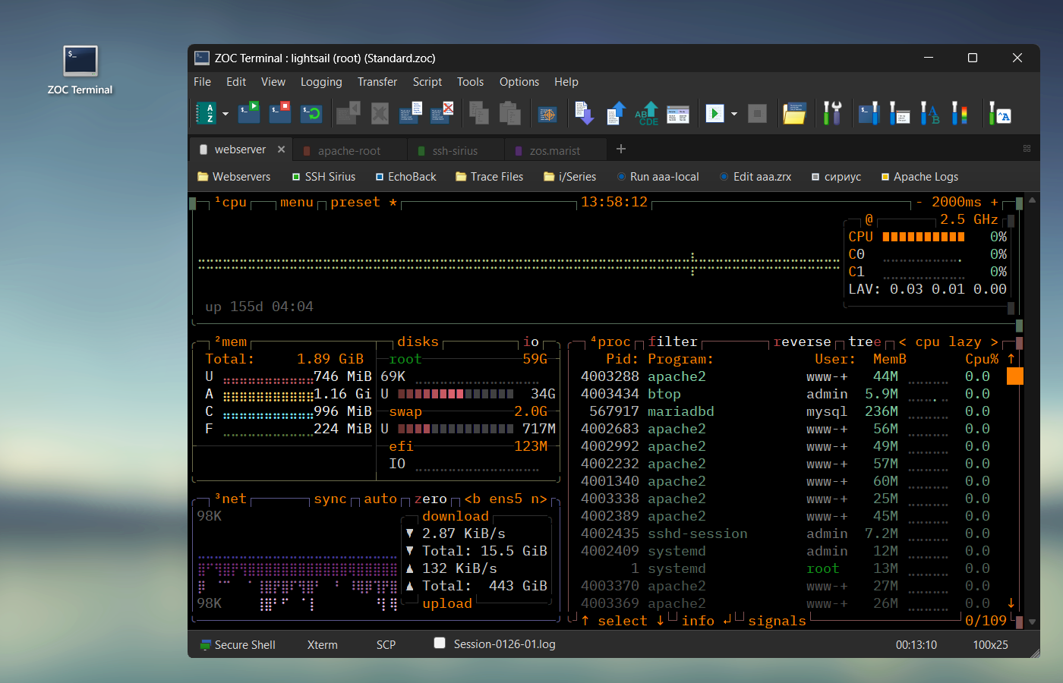
Task: Click the Apache Logs button
Action: [x=919, y=177]
